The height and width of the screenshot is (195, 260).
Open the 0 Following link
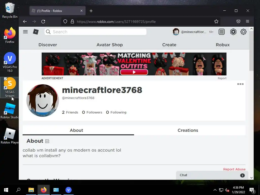[116, 112]
